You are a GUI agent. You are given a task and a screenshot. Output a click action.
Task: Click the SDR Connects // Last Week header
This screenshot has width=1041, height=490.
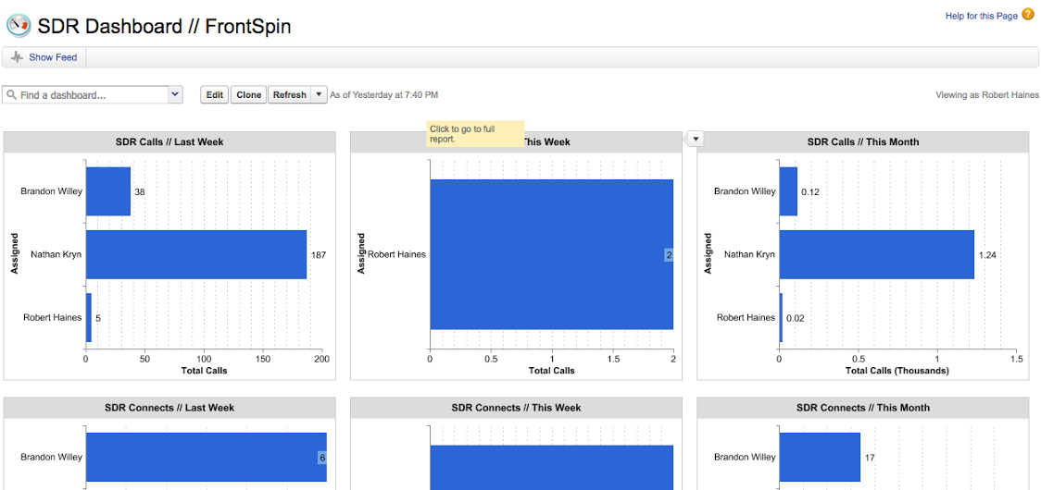coord(169,407)
